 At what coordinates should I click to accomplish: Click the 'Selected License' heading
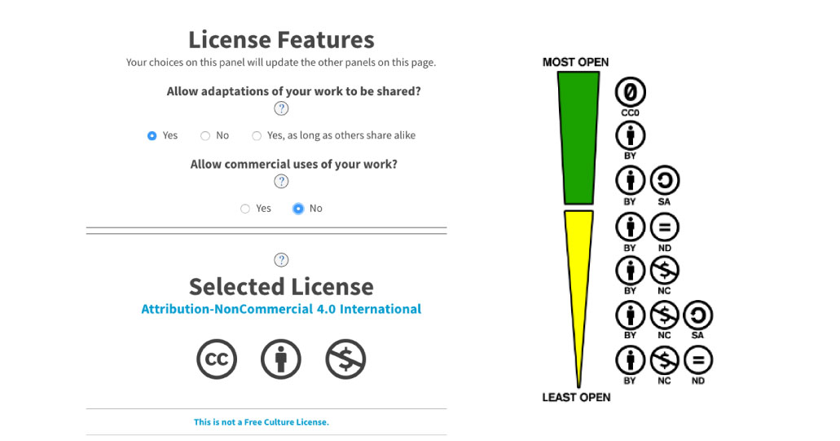(x=281, y=287)
